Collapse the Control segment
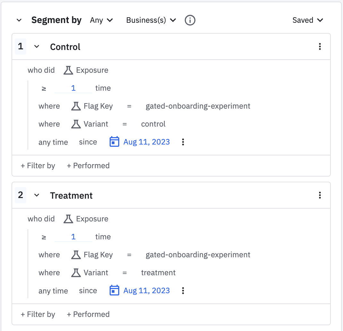The image size is (343, 331). pyautogui.click(x=37, y=46)
